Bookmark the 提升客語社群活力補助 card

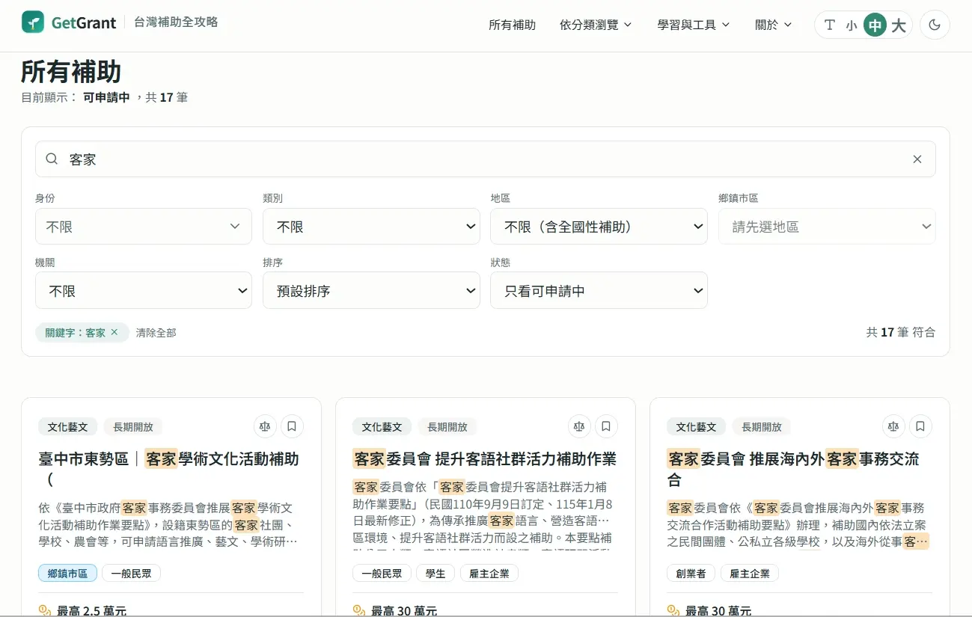606,426
